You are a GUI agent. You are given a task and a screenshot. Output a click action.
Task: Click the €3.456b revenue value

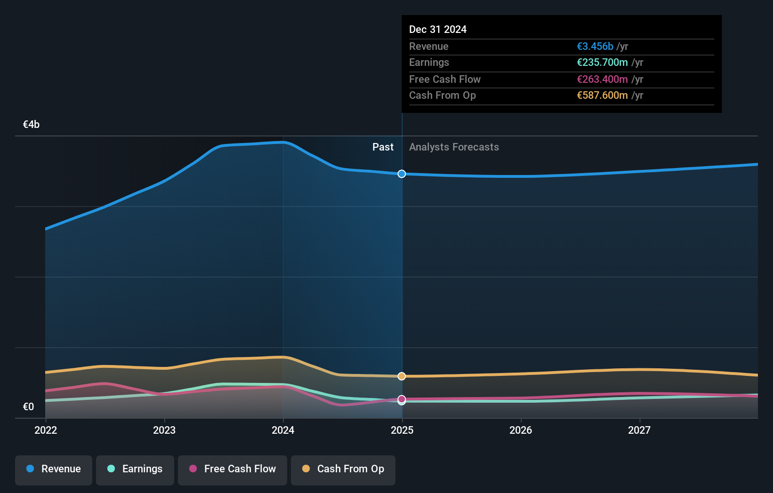[x=595, y=47]
